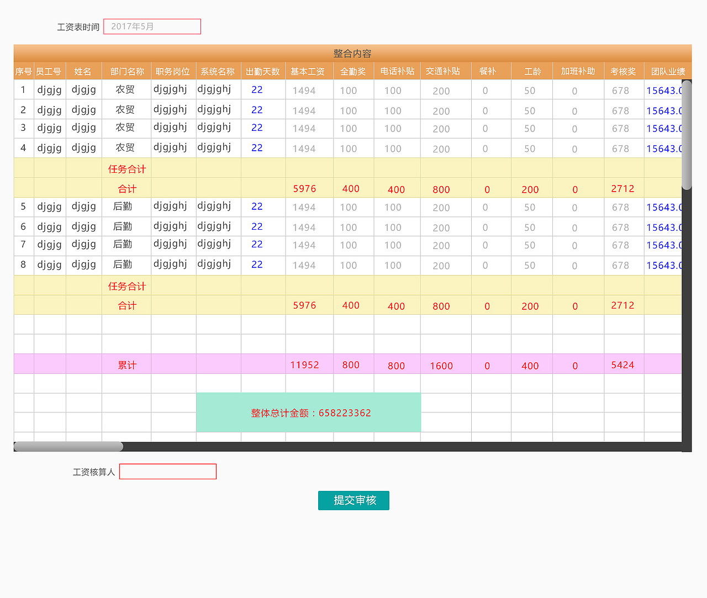Viewport: 707px width, 598px height.
Task: Click serial number 4 in the 序号 column
Action: [x=23, y=148]
